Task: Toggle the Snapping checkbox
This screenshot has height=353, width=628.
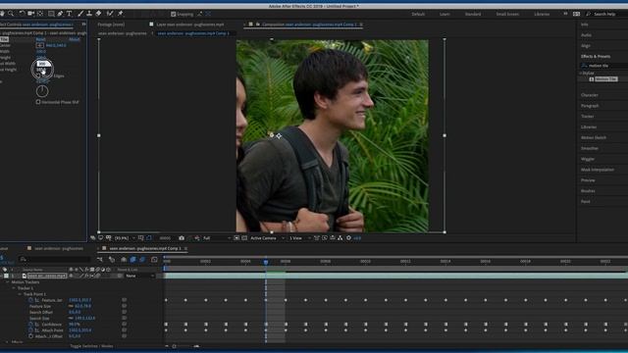Action: (174, 14)
